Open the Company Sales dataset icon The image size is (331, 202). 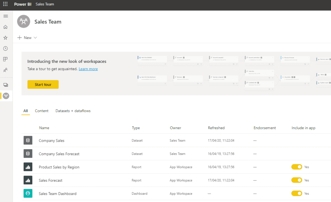(28, 140)
